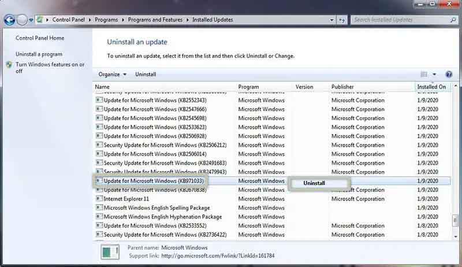Image resolution: width=462 pixels, height=267 pixels.
Task: Click icon of KB2736422 security update
Action: [x=99, y=234]
